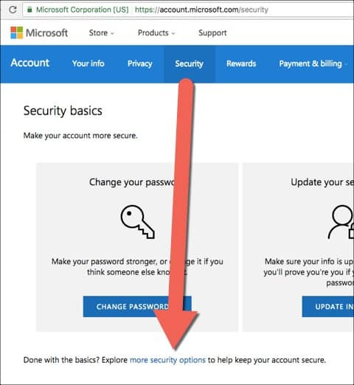
Task: Switch to the Privacy tab
Action: point(140,63)
